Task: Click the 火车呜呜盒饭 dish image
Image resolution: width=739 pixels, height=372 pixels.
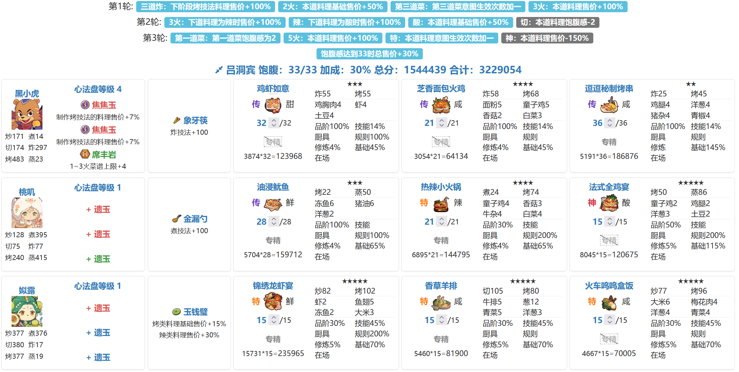Action: point(609,302)
